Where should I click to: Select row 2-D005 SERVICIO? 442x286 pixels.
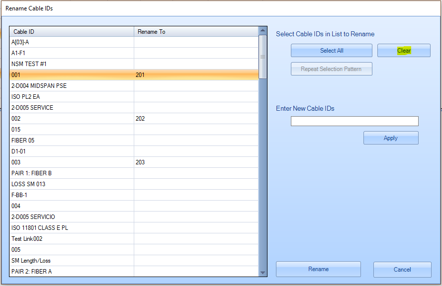tap(134, 217)
